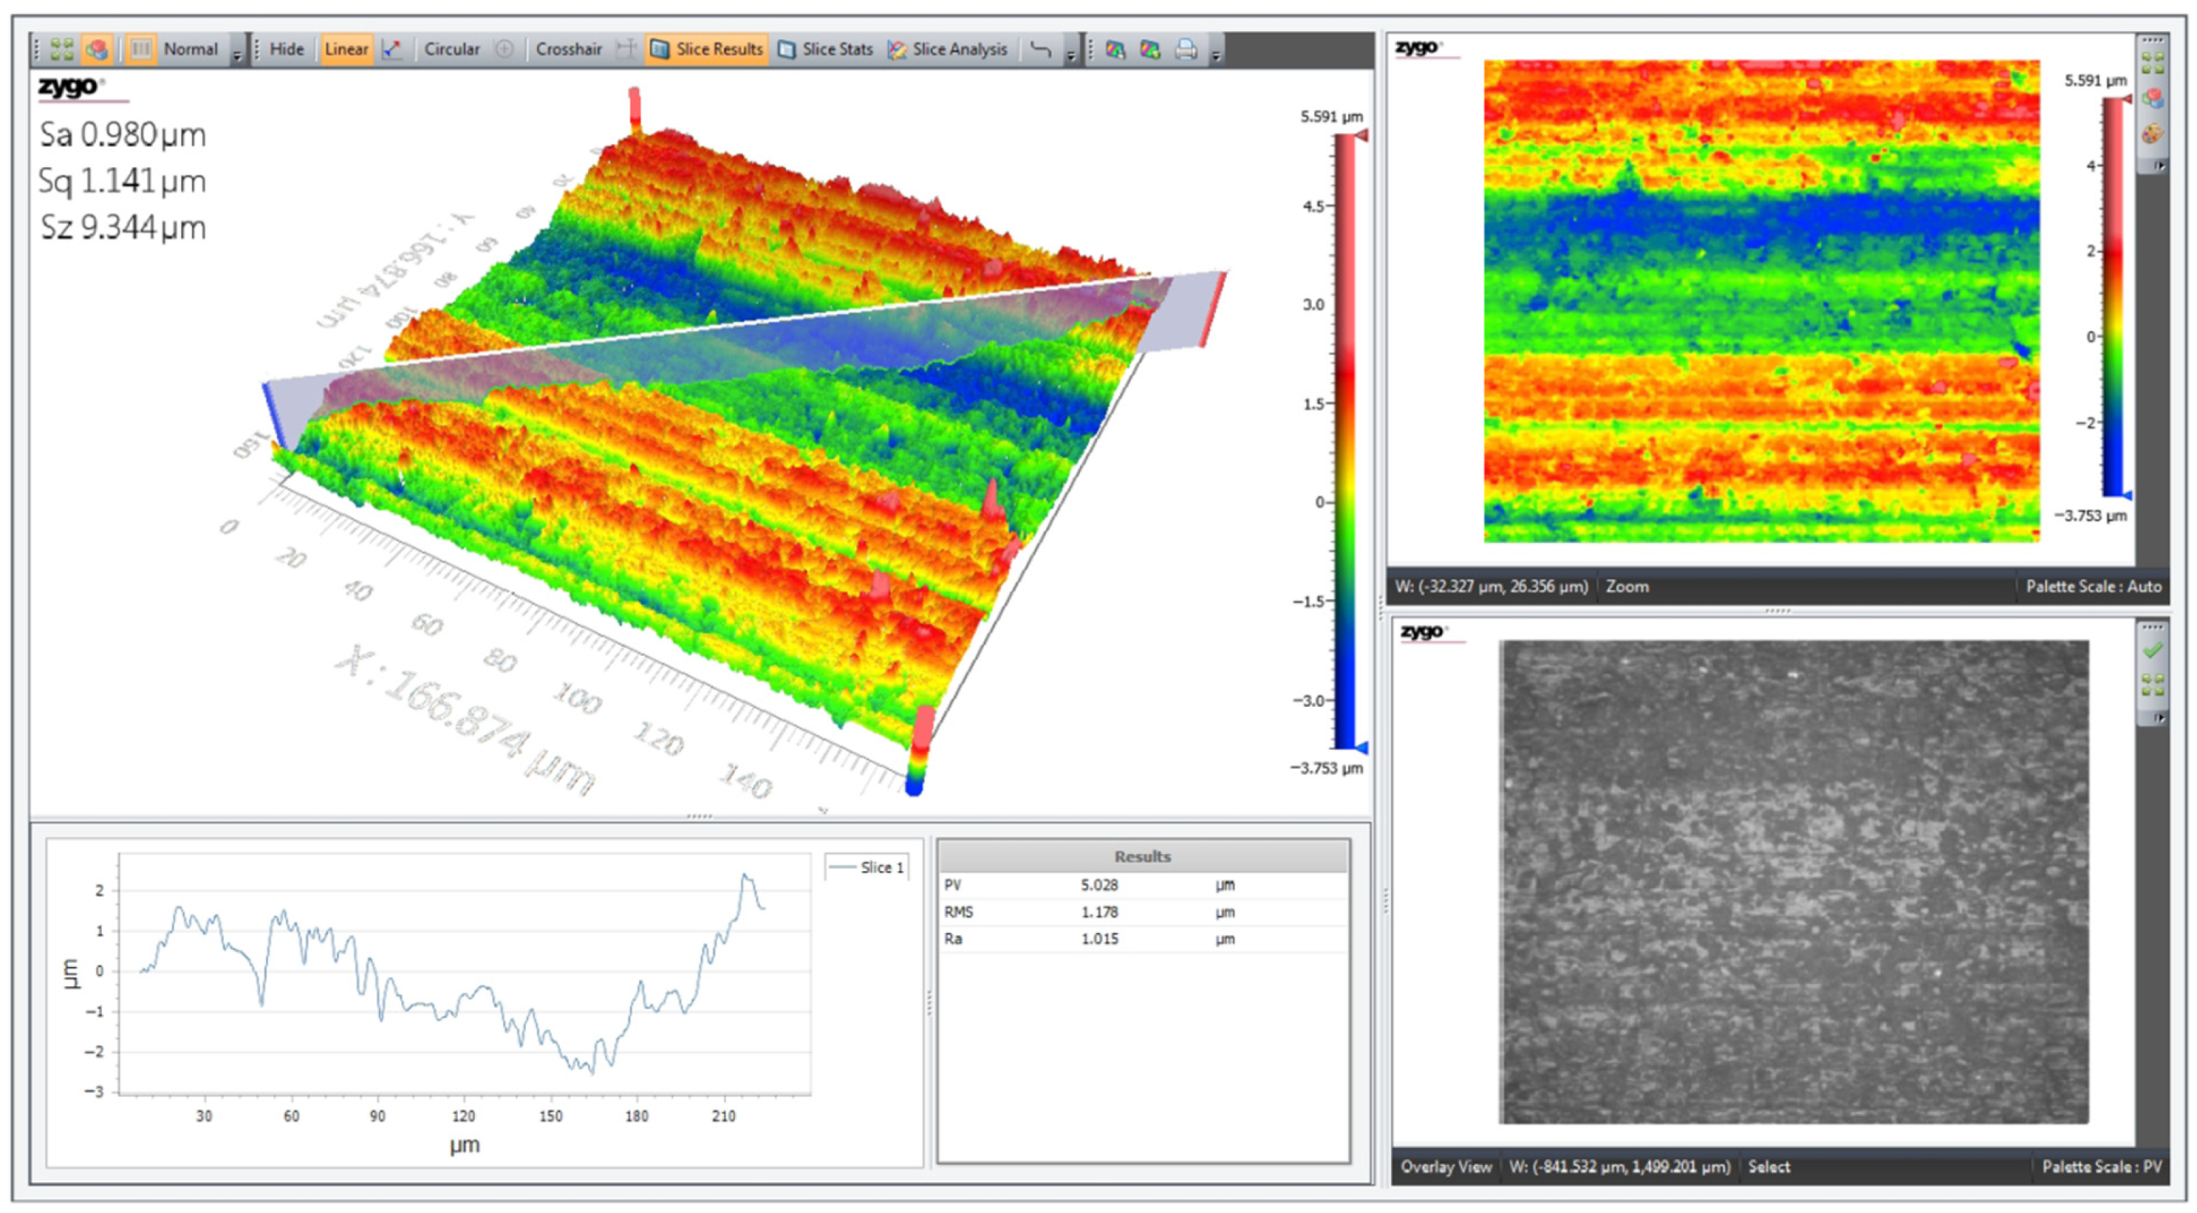Toggle the Linear slice mode
2197x1213 pixels.
[x=346, y=49]
